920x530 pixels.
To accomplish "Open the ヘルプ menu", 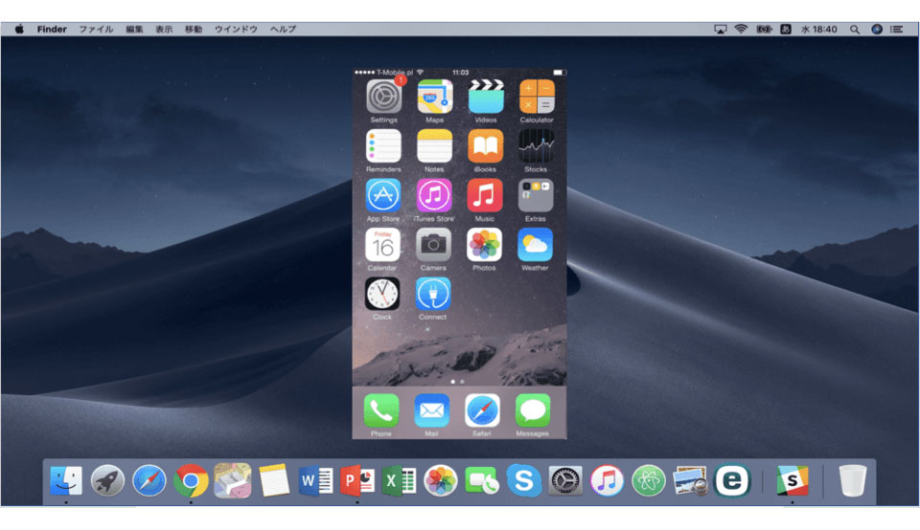I will tap(283, 30).
